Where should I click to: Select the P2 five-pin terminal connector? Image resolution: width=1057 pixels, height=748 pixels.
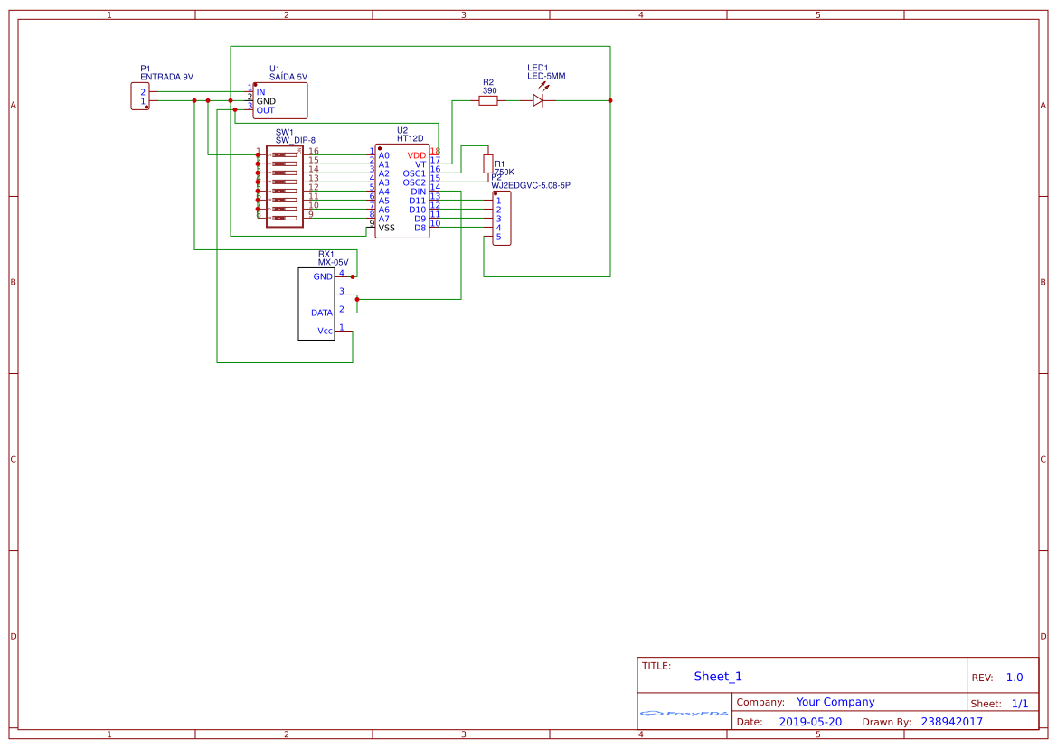pyautogui.click(x=502, y=219)
